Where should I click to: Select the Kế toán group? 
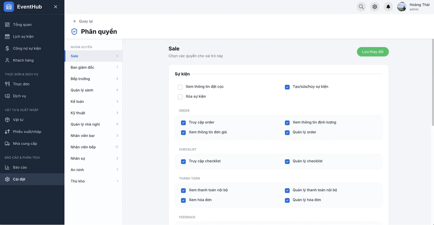click(93, 101)
